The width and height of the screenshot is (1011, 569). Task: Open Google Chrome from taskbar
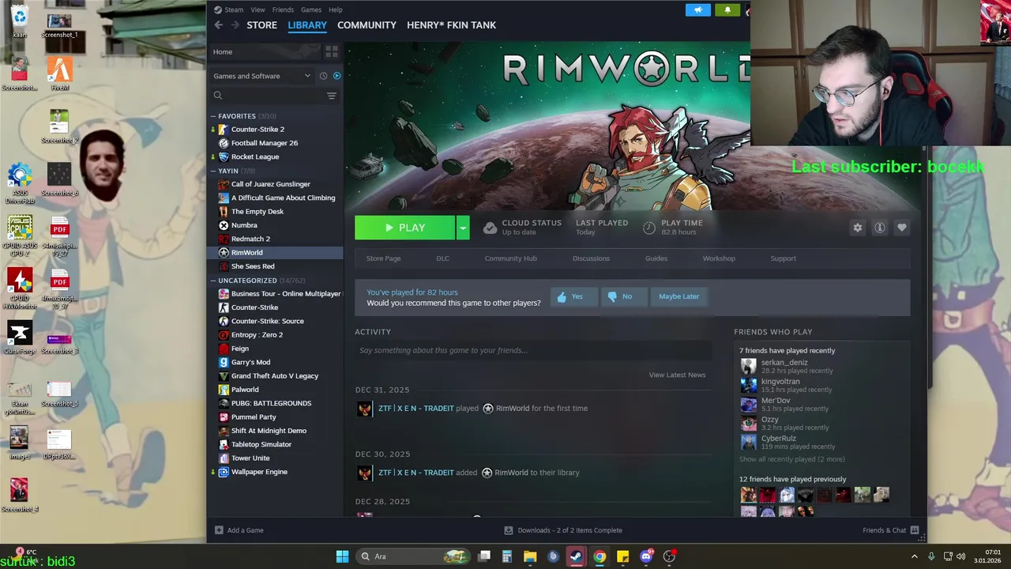pos(599,556)
